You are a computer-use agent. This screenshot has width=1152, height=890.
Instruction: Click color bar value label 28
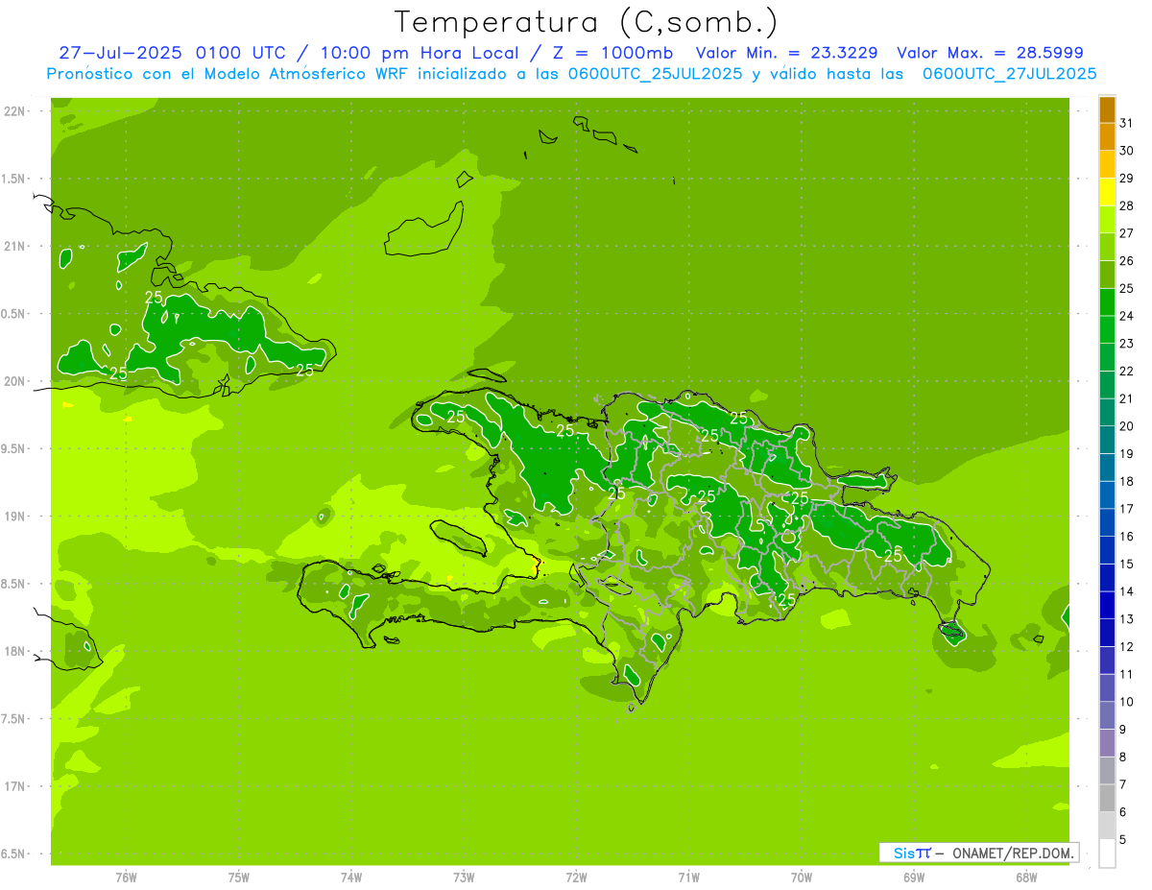pos(1126,205)
